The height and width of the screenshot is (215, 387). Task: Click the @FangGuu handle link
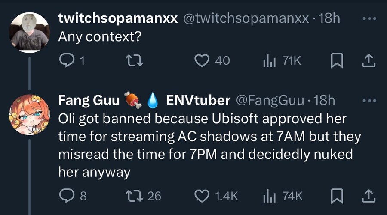(x=270, y=100)
